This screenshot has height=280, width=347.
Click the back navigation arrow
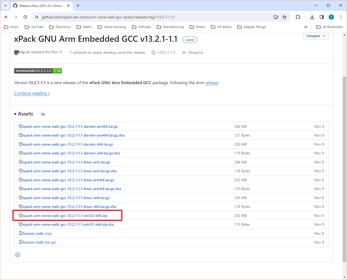(x=6, y=17)
